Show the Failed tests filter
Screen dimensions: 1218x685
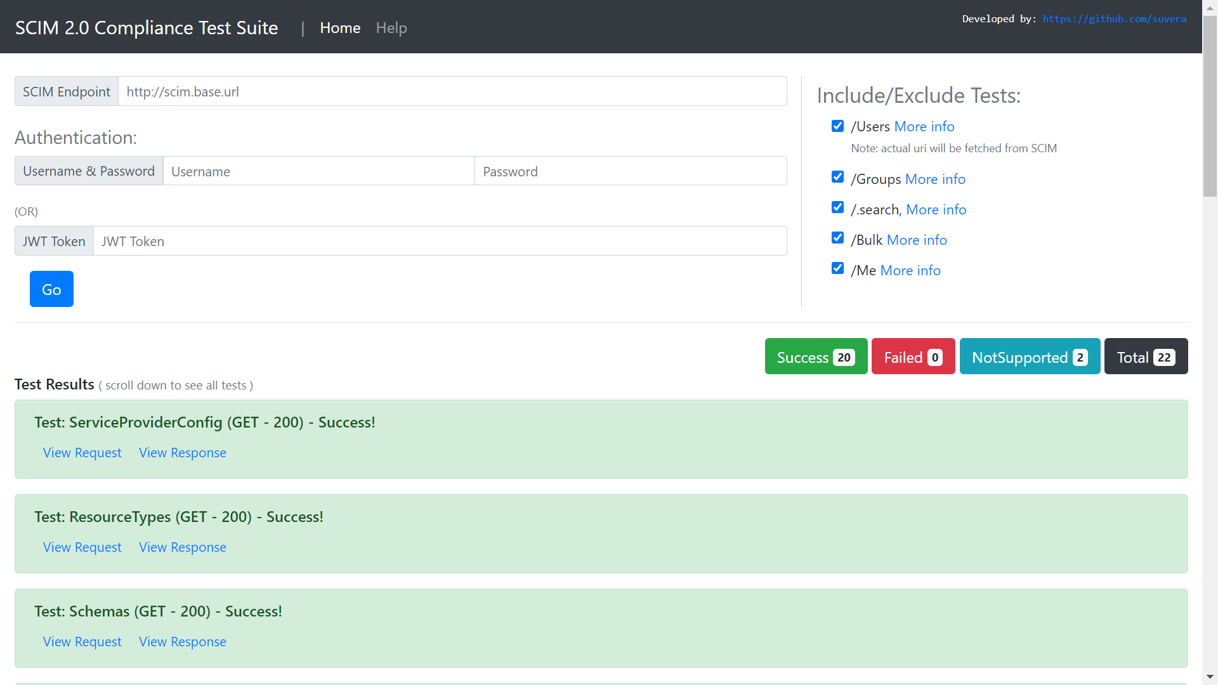[913, 356]
